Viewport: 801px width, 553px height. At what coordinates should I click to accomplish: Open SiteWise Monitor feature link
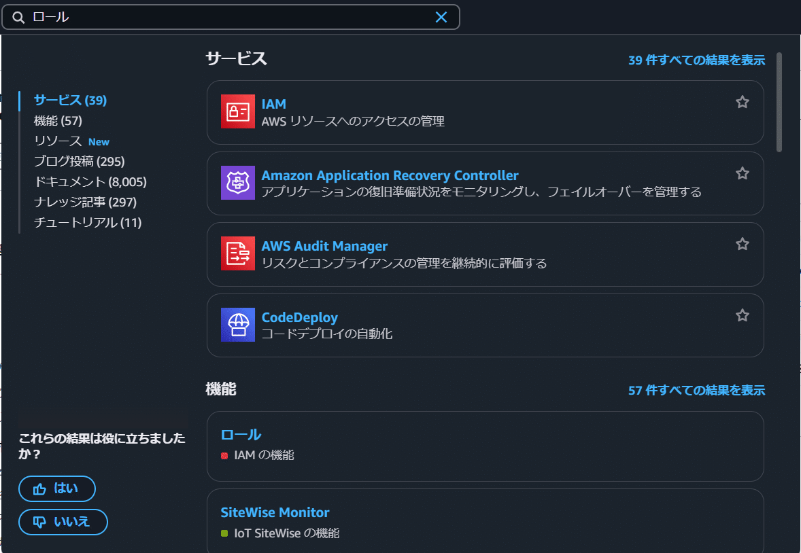click(x=275, y=512)
